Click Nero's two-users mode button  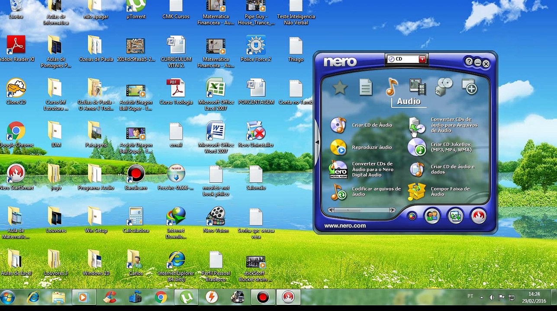click(x=432, y=216)
